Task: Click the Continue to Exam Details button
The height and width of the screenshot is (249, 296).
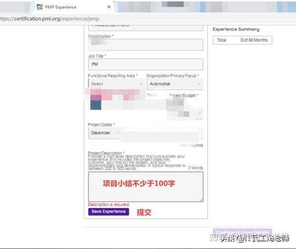Action: tap(242, 232)
